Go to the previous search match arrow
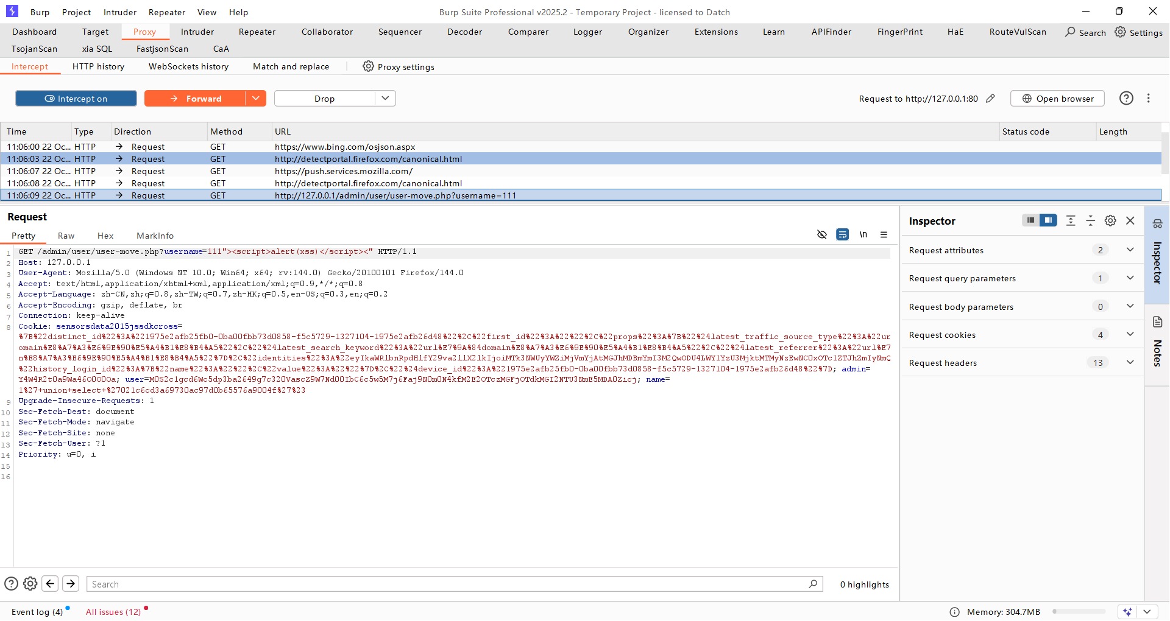The width and height of the screenshot is (1170, 621). coord(51,584)
